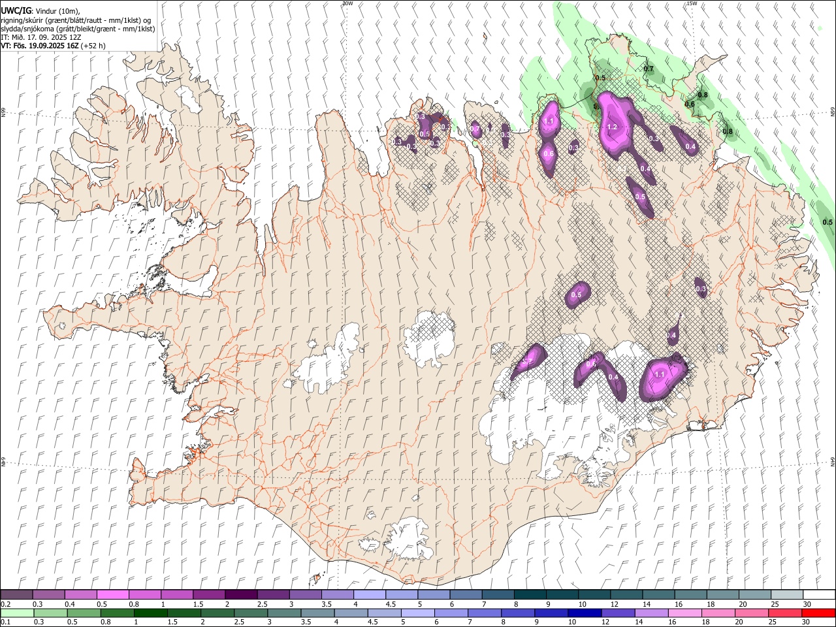
Task: Select the dark teal 8–9 snow legend swatch
Action: coord(529,595)
